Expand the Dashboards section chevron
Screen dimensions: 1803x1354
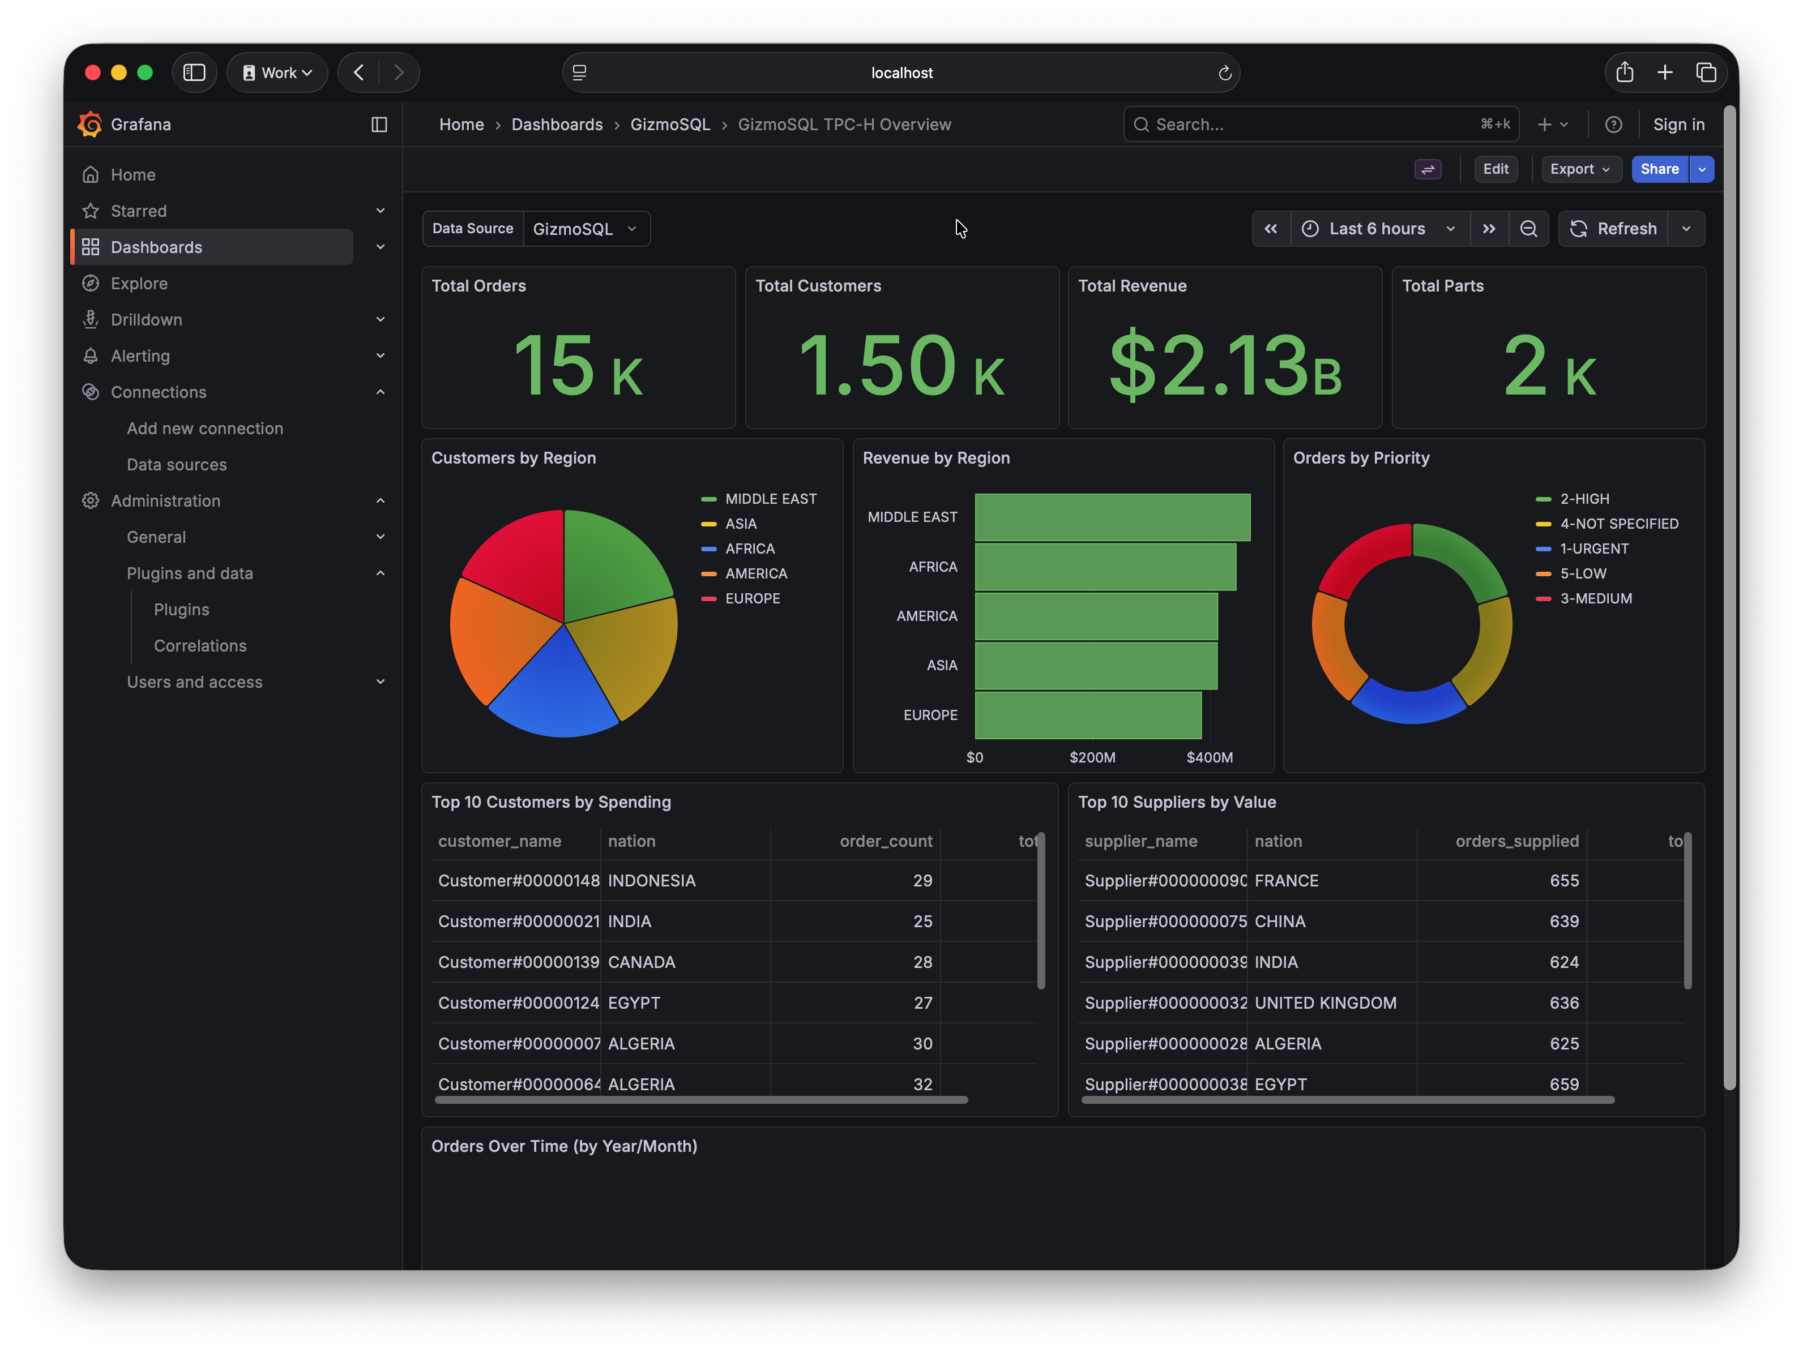[380, 248]
